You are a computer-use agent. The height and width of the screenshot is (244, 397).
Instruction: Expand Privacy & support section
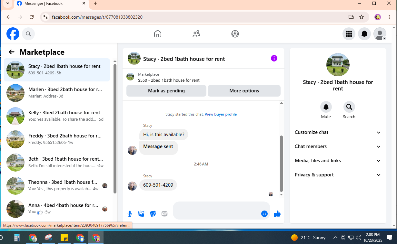coord(338,175)
